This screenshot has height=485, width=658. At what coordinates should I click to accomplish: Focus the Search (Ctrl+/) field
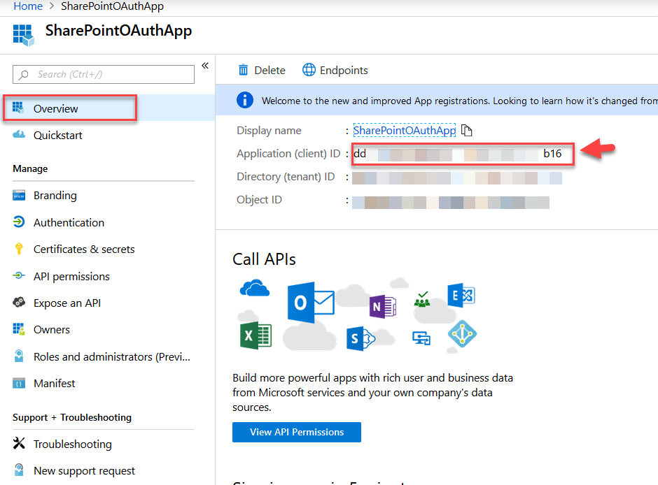click(x=104, y=74)
